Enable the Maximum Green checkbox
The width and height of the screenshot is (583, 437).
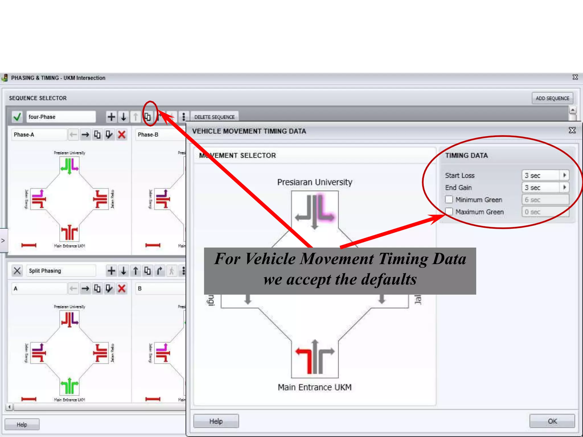coord(449,212)
